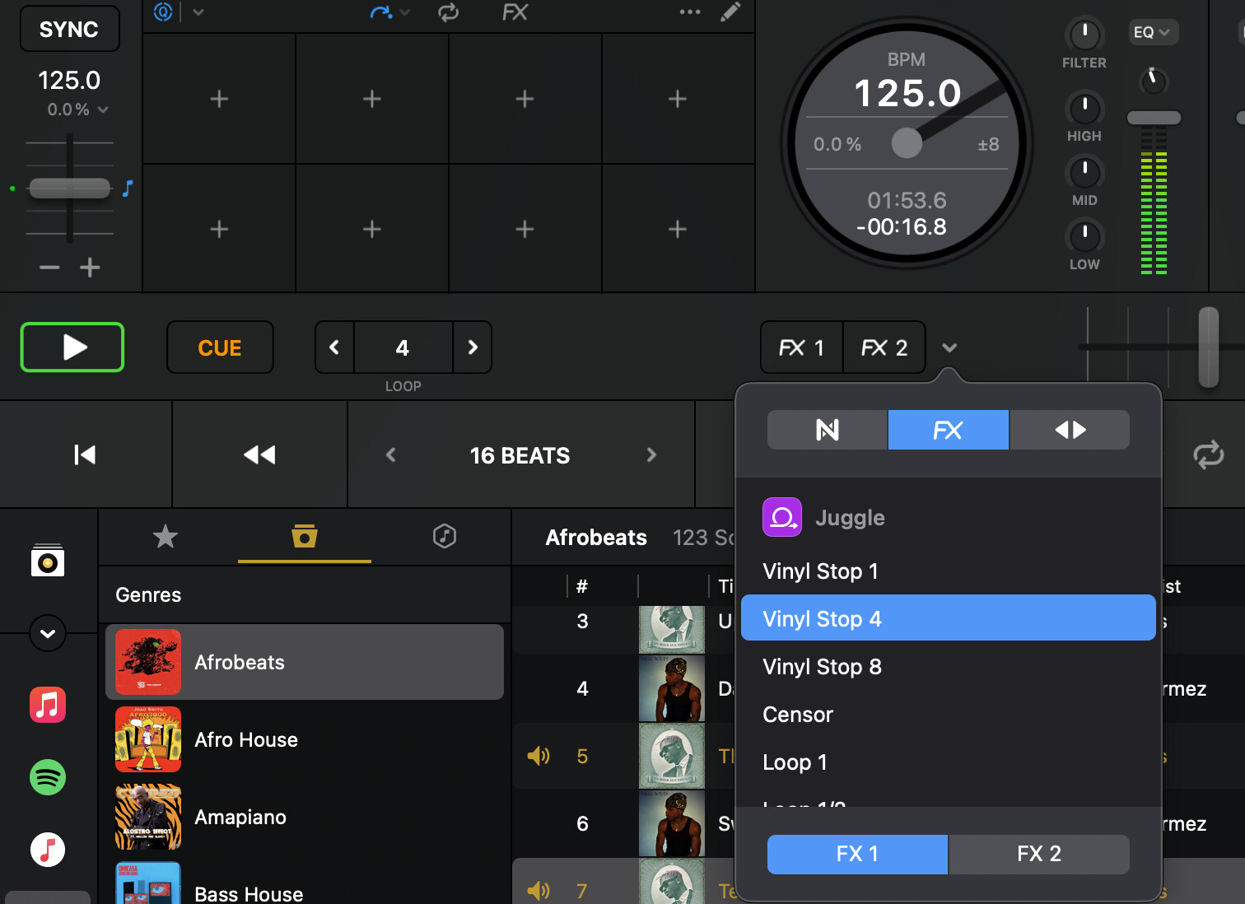Screen dimensions: 1245x904
Task: Open the three-dots more options menu
Action: (689, 12)
